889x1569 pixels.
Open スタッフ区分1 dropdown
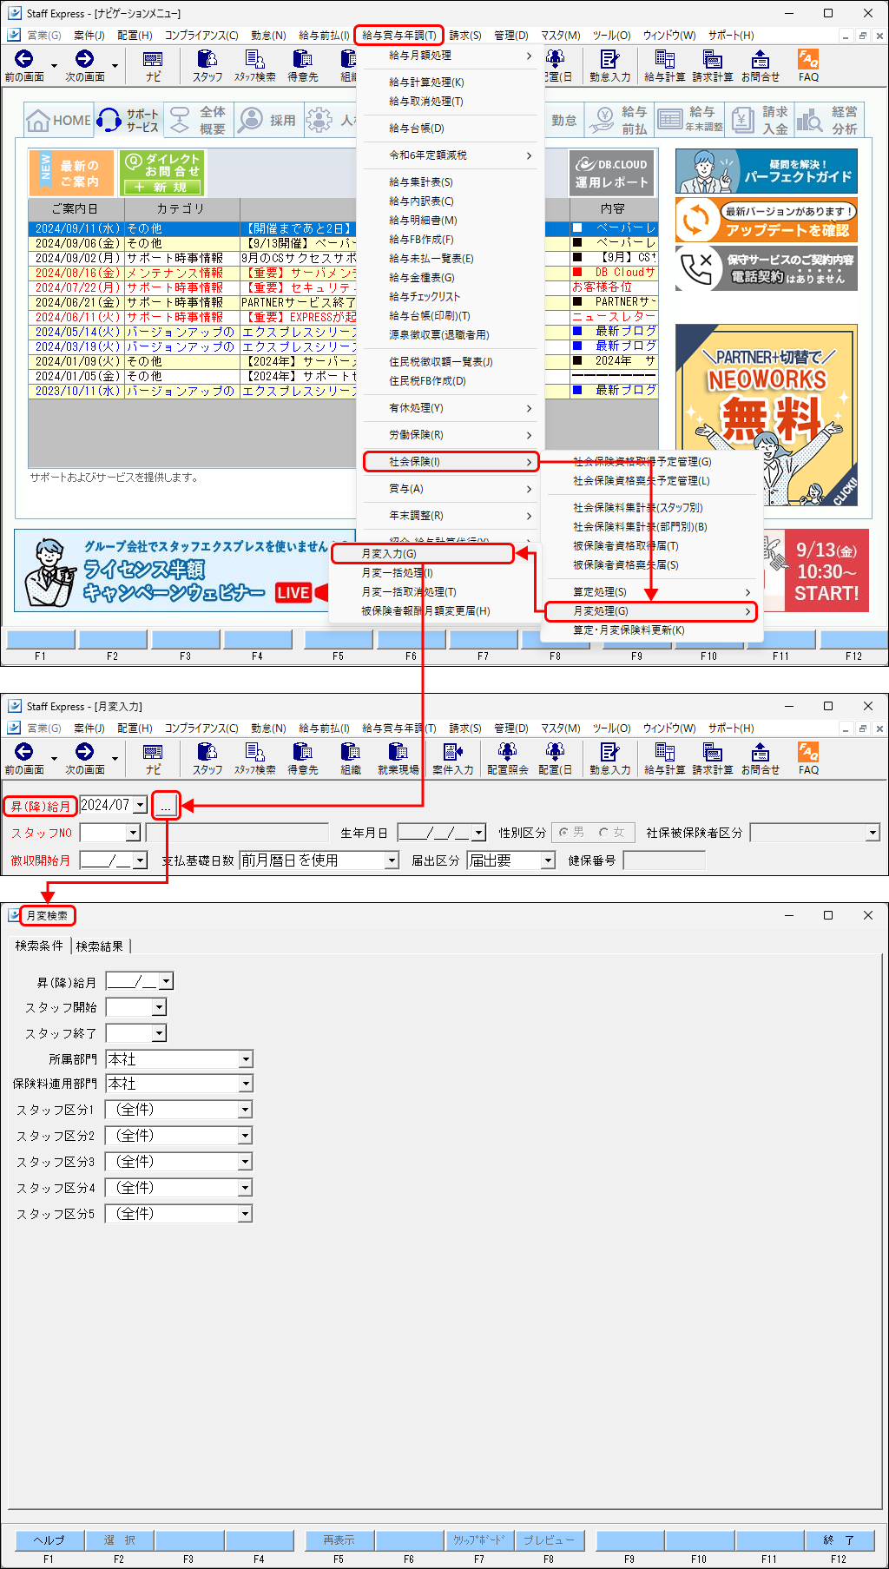coord(245,1110)
